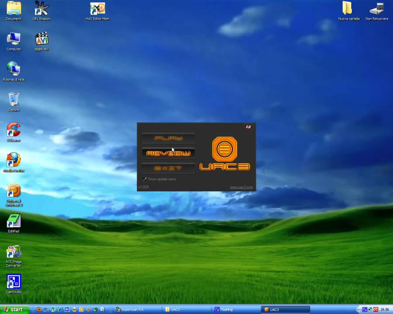Launch Internet Explorer from quick launch bar
Viewport: 393px width, 314px height.
60,310
